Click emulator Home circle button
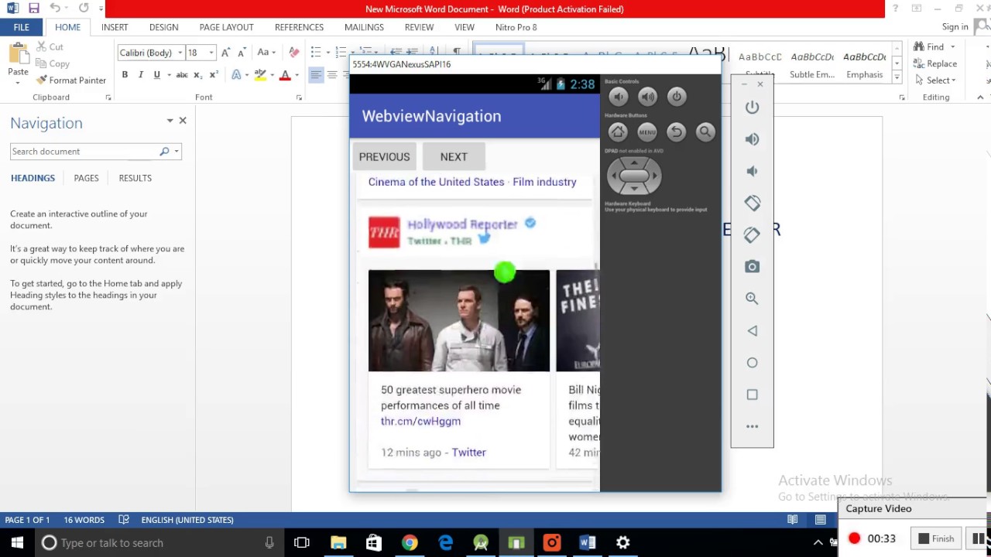Image resolution: width=991 pixels, height=557 pixels. tap(752, 362)
